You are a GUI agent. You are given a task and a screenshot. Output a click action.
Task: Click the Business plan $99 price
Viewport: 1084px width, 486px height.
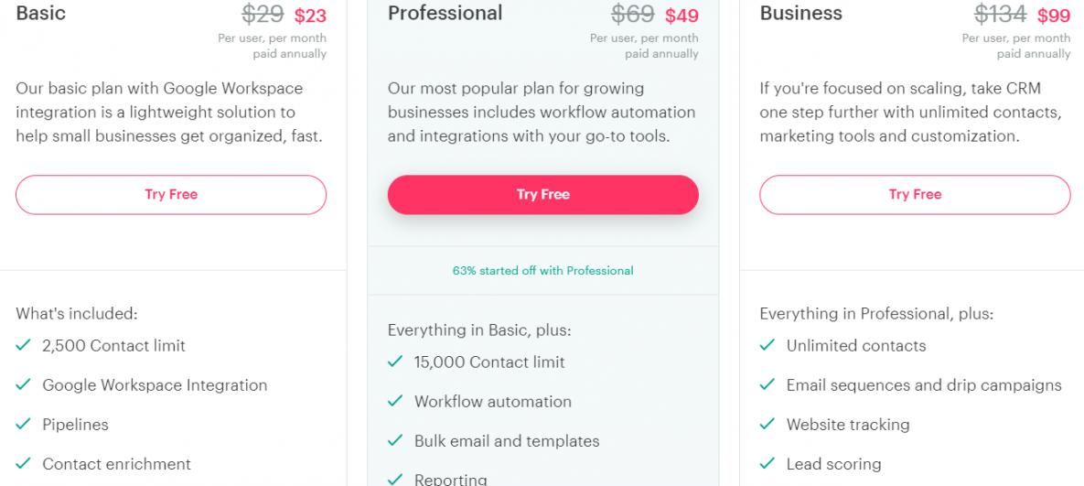click(x=1054, y=16)
